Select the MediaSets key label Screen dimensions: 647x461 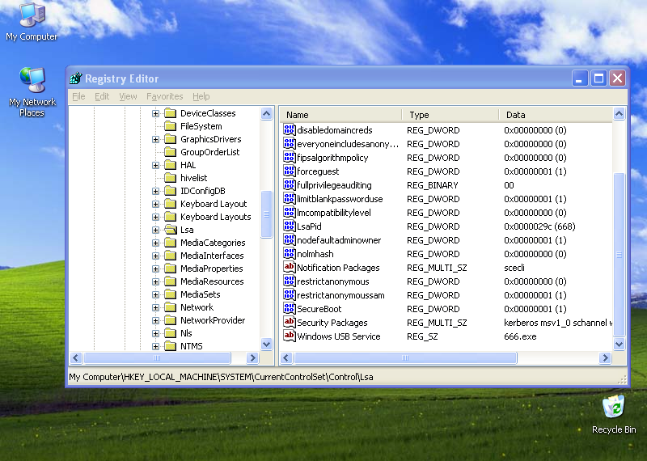pos(200,294)
